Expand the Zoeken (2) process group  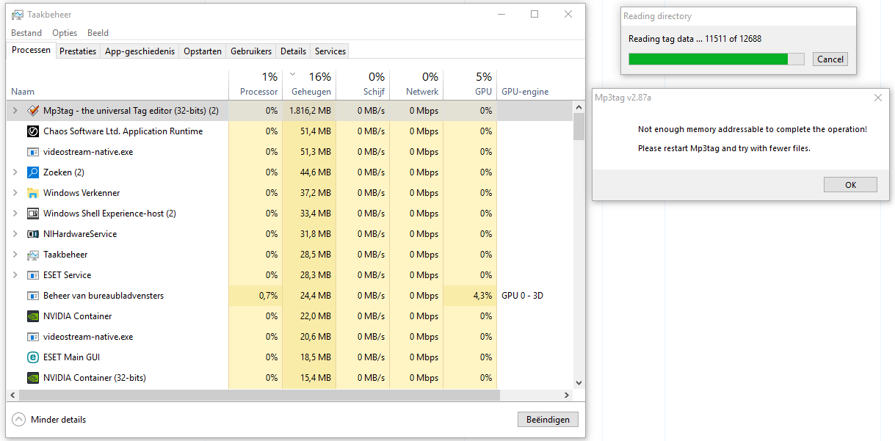(x=15, y=172)
